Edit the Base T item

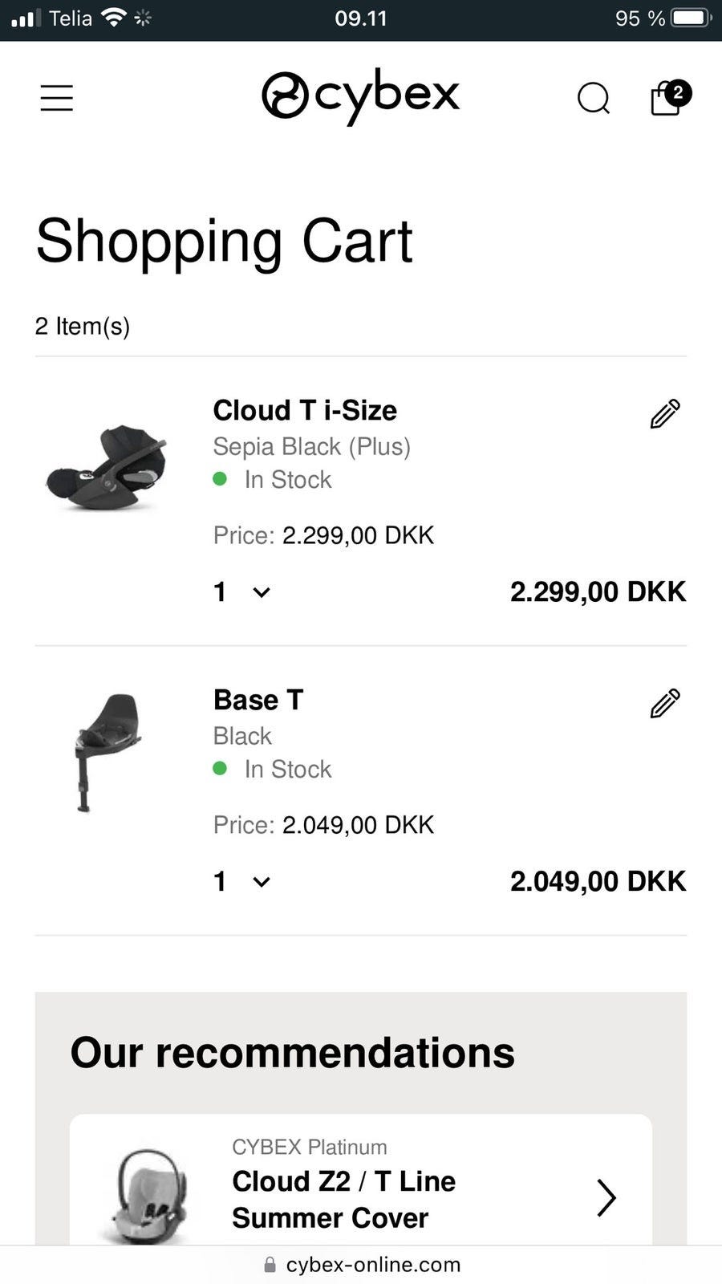coord(665,703)
